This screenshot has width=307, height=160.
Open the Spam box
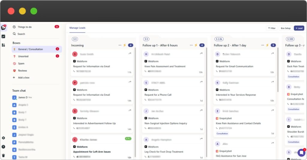(x=37, y=64)
